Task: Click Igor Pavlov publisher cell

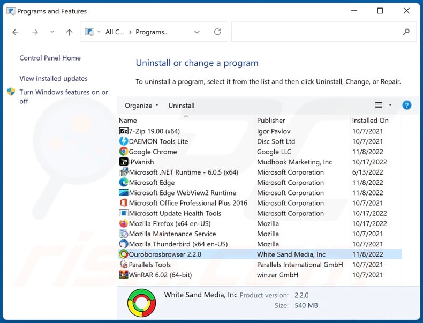Action: (274, 131)
